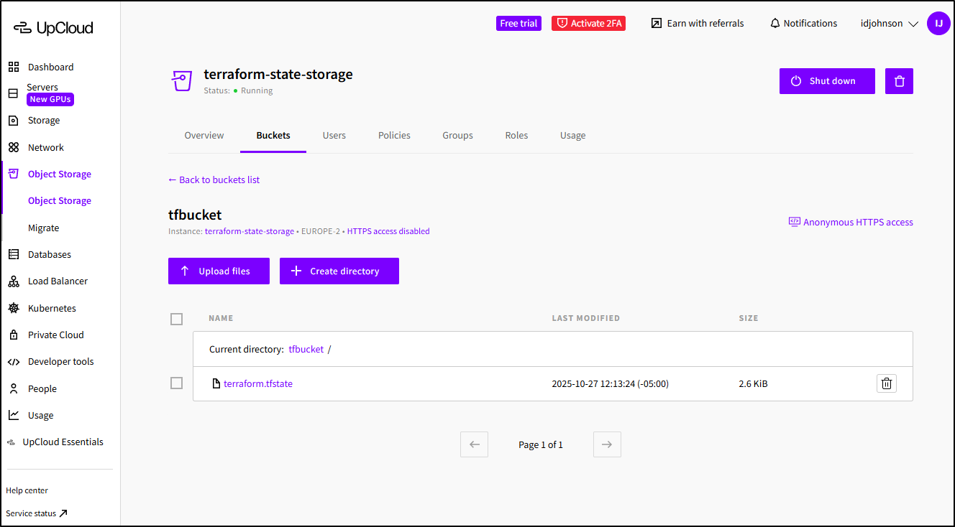The width and height of the screenshot is (955, 527).
Task: Go to previous page arrow
Action: 475,444
